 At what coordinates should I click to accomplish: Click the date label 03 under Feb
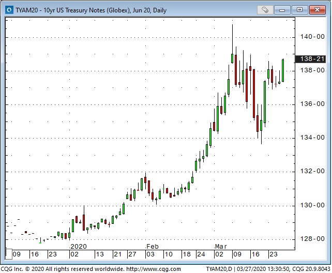tap(150, 254)
